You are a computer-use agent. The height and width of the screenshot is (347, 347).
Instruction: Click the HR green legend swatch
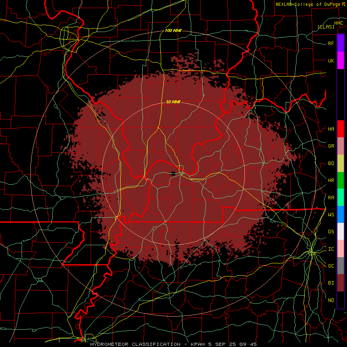(340, 180)
